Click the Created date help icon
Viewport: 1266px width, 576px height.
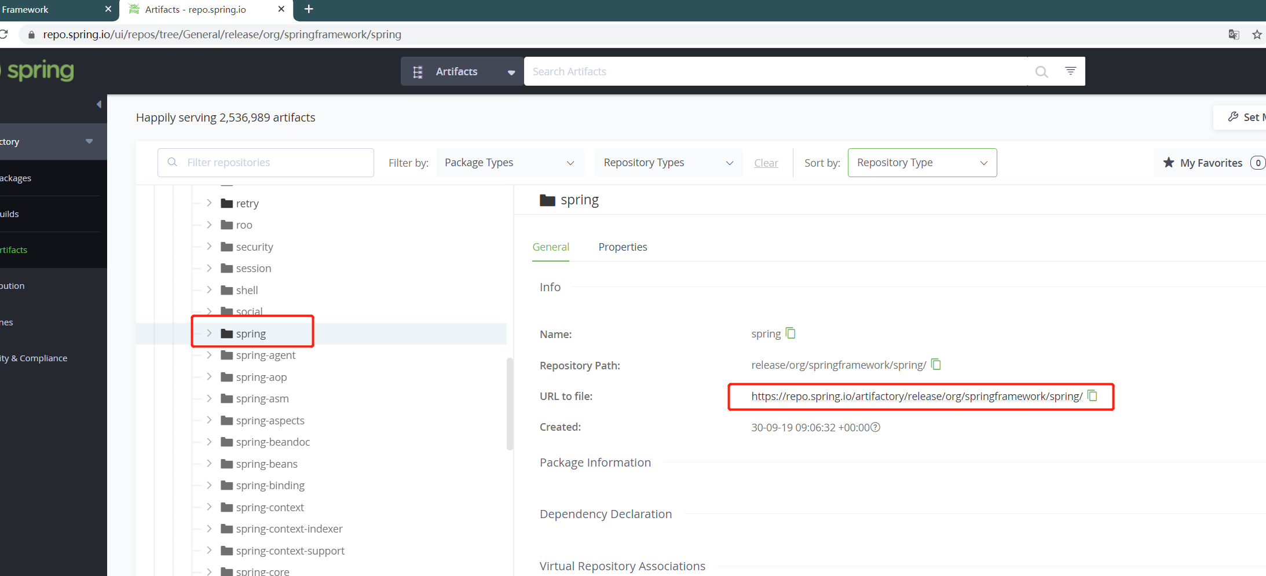(876, 427)
